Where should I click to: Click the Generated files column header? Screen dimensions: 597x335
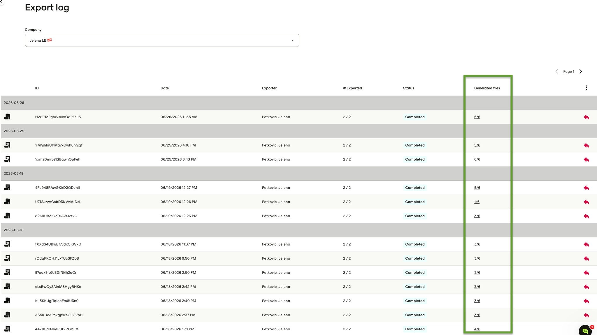tap(487, 88)
